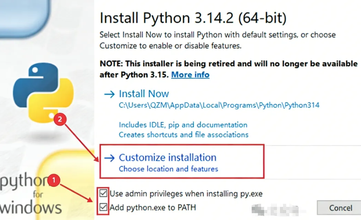The height and width of the screenshot is (220, 361).
Task: Click the 'Install Python 3.14.2 (64-bit)' heading
Action: coord(193,18)
